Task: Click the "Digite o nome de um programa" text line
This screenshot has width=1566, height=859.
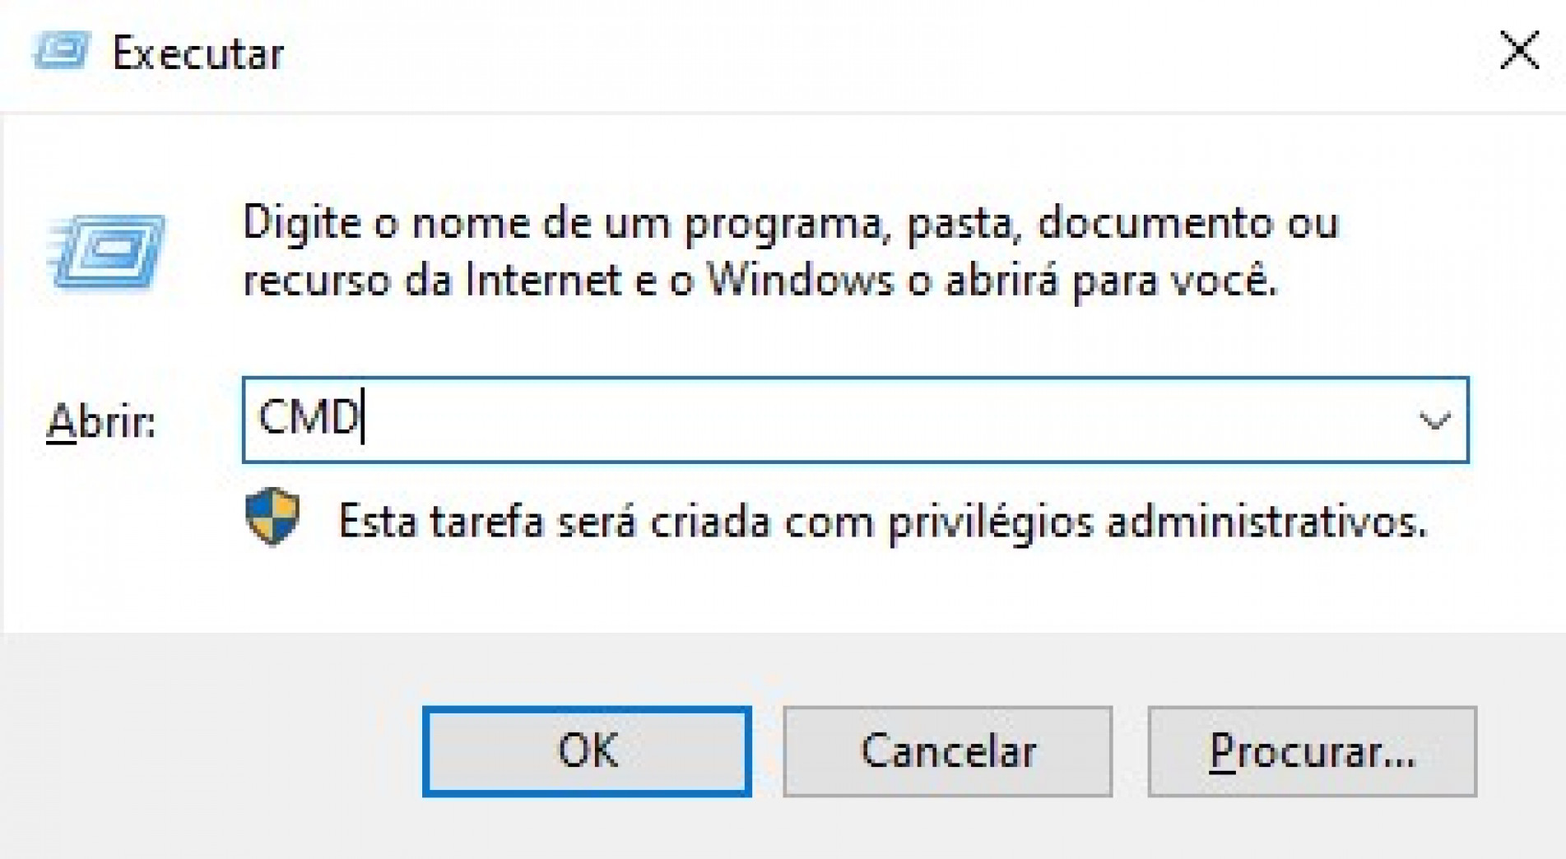Action: [x=790, y=224]
